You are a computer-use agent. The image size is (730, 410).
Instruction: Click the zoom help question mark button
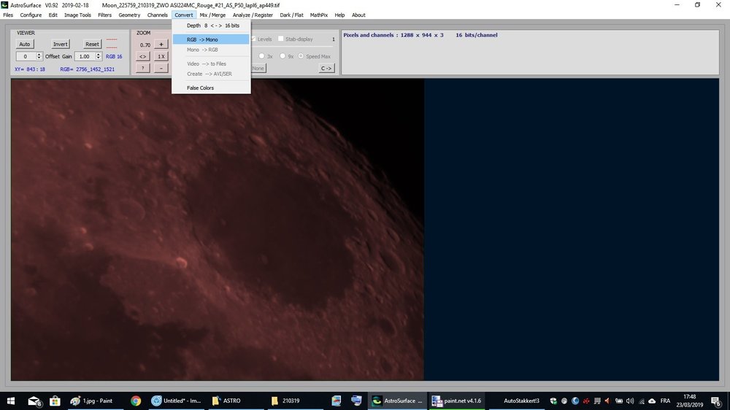143,68
